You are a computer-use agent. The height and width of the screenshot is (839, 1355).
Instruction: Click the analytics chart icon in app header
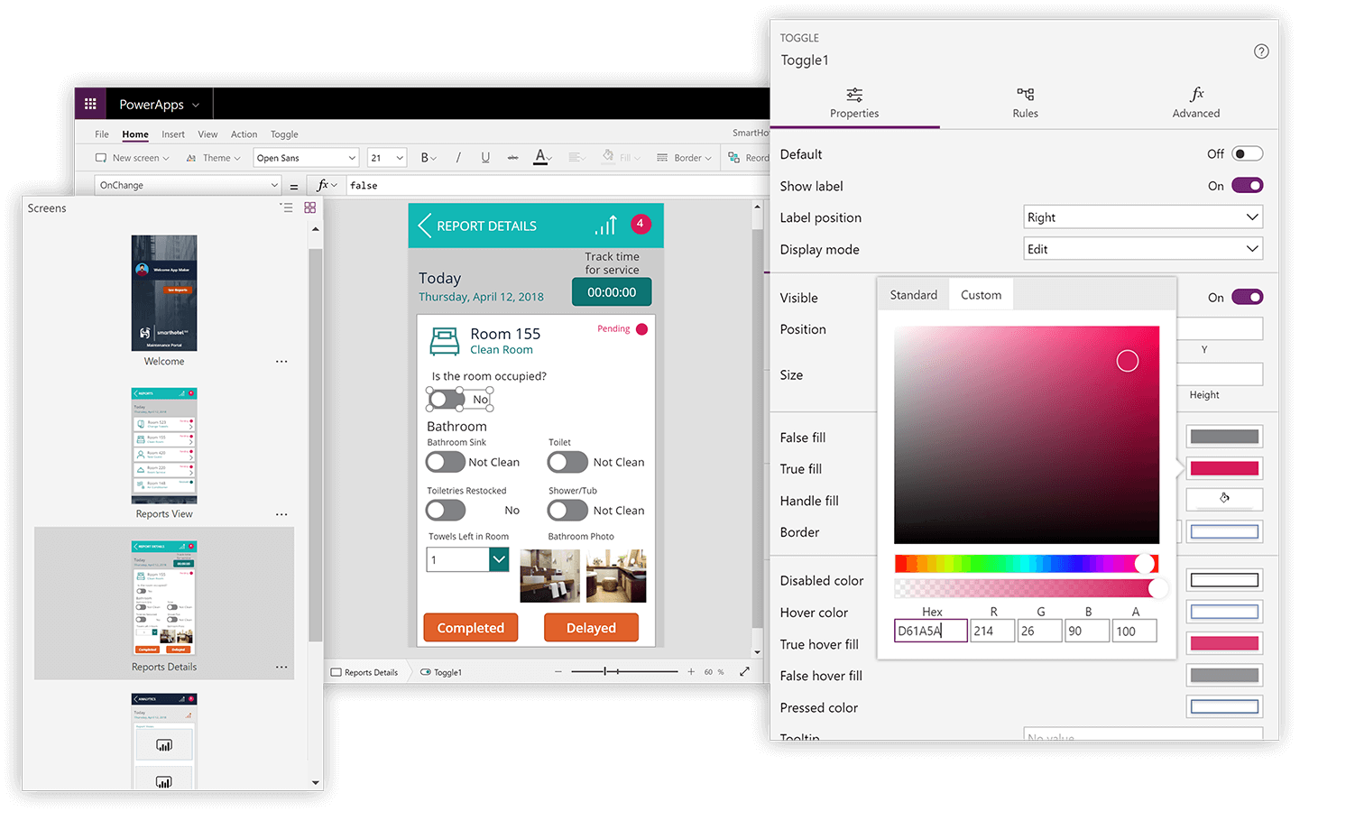[605, 225]
